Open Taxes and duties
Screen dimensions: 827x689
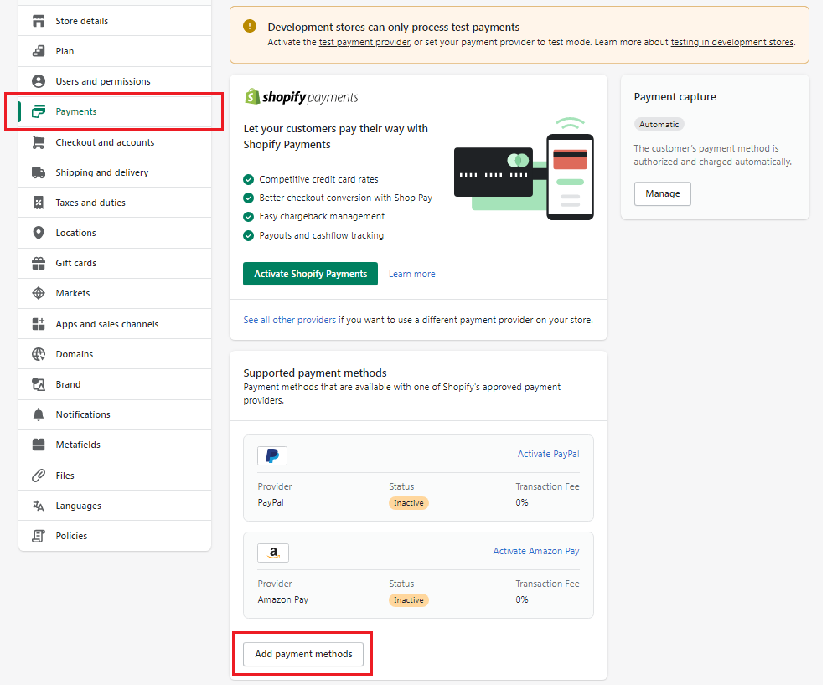(115, 203)
